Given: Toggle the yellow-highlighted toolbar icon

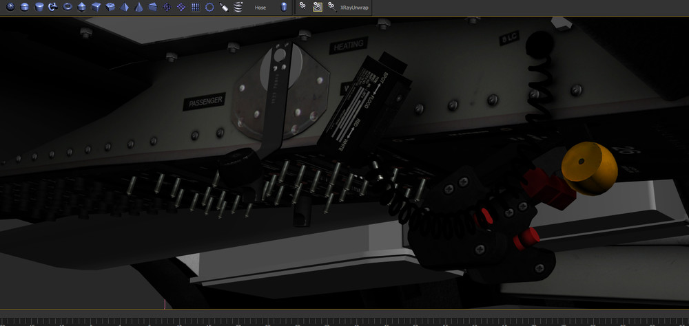Looking at the screenshot, I should pyautogui.click(x=318, y=8).
